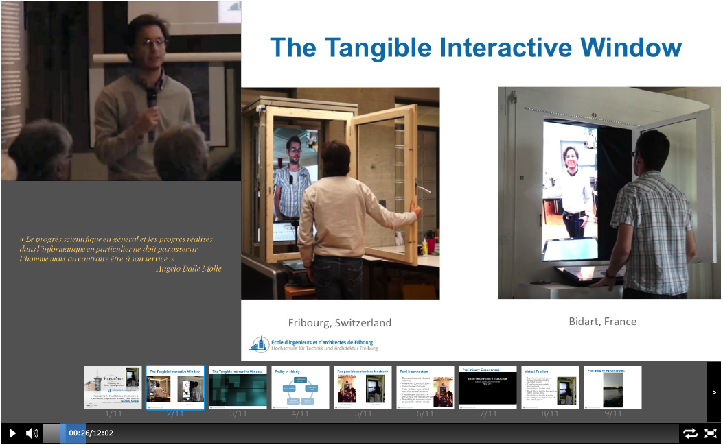The width and height of the screenshot is (723, 445).
Task: Select slide 6/11 Family connection
Action: click(x=425, y=387)
